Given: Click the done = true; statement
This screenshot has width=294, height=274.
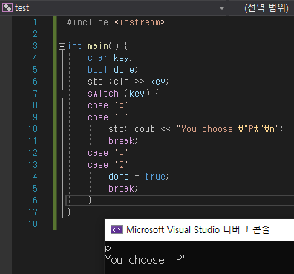Looking at the screenshot, I should point(139,177).
